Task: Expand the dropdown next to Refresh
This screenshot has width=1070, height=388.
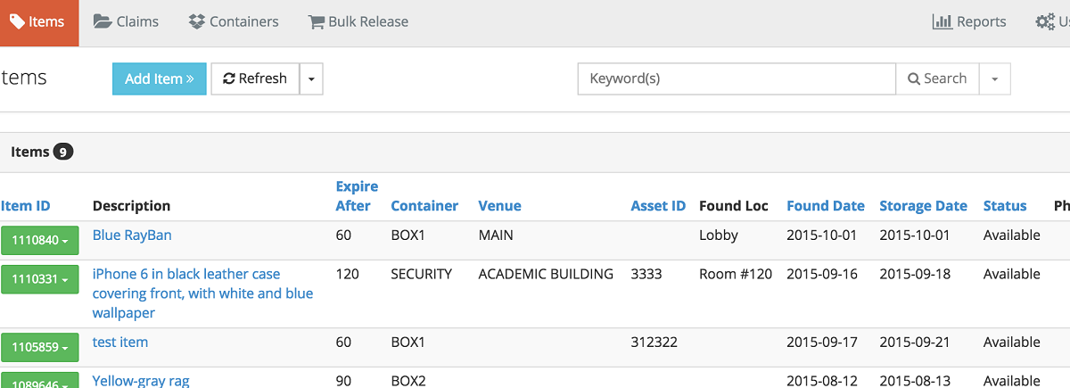Action: pos(311,78)
